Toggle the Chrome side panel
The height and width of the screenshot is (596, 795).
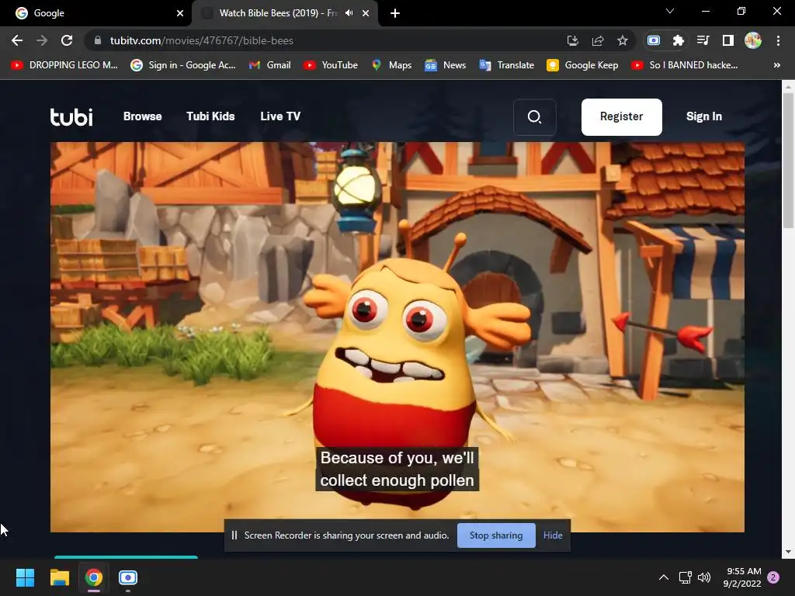coord(728,40)
